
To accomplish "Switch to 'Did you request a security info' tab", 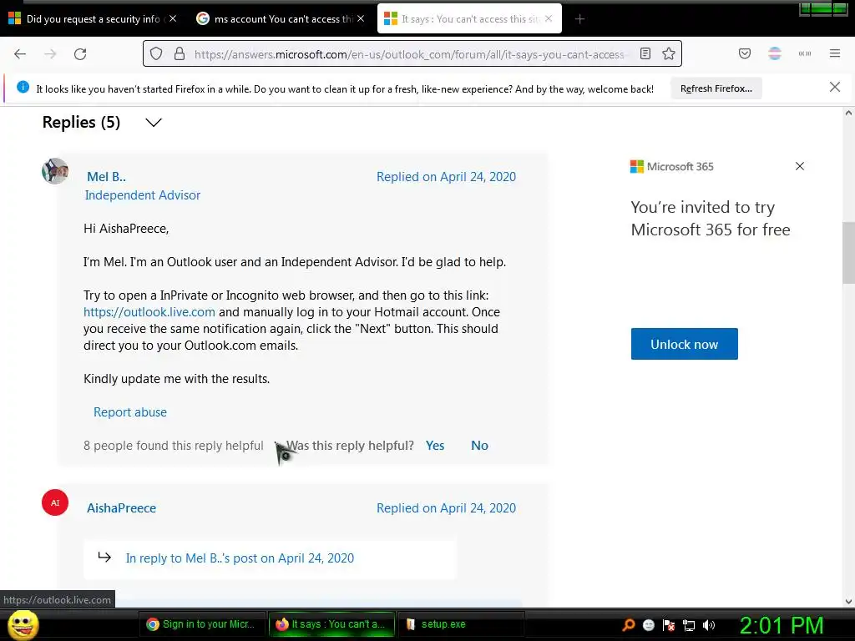I will (94, 19).
